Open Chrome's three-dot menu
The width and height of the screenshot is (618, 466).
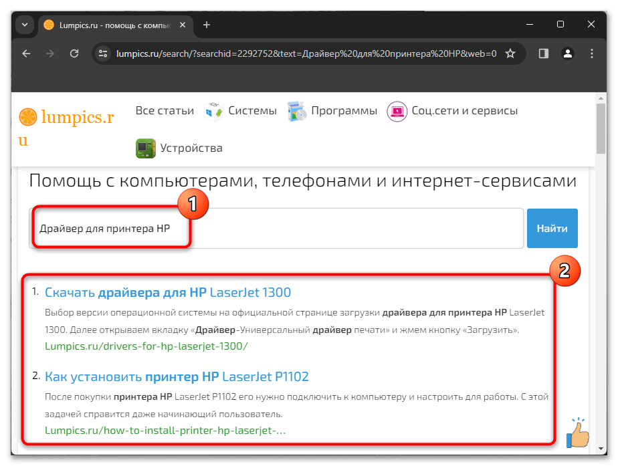click(592, 53)
